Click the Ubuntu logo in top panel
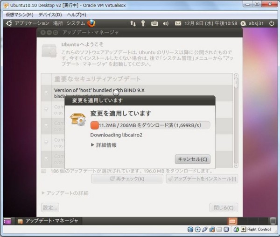The width and height of the screenshot is (280, 237). (9, 23)
